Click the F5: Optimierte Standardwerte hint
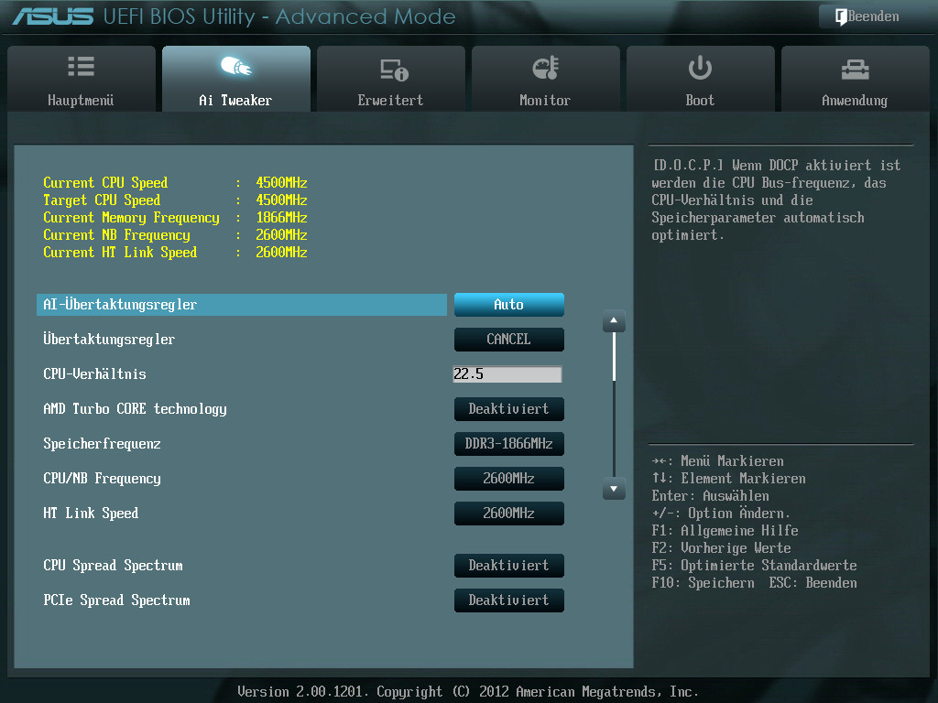Viewport: 938px width, 703px height. coord(754,566)
